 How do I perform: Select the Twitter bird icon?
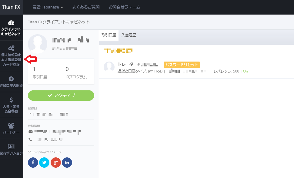coord(44,163)
